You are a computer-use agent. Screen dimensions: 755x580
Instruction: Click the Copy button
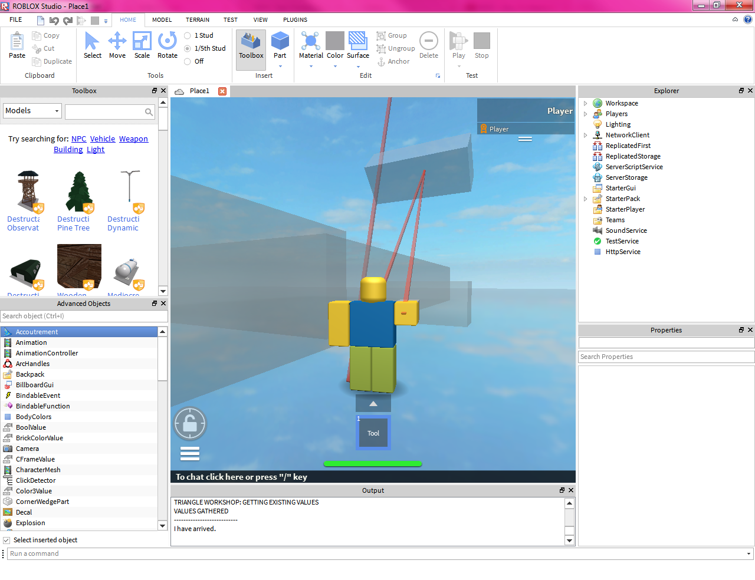tap(46, 35)
